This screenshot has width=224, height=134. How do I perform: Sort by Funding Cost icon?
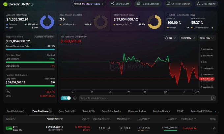click(x=195, y=119)
